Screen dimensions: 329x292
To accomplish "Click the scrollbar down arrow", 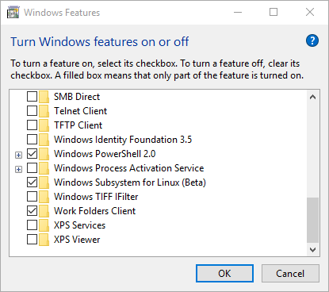I will (312, 249).
